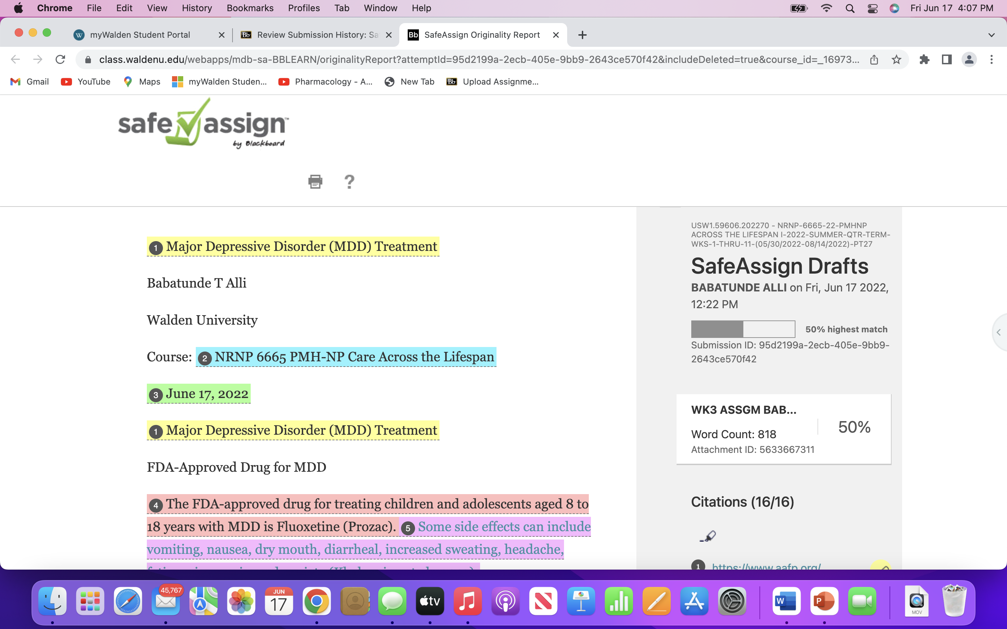Open Microsoft Word from the Dock
1007x629 pixels.
pos(786,601)
